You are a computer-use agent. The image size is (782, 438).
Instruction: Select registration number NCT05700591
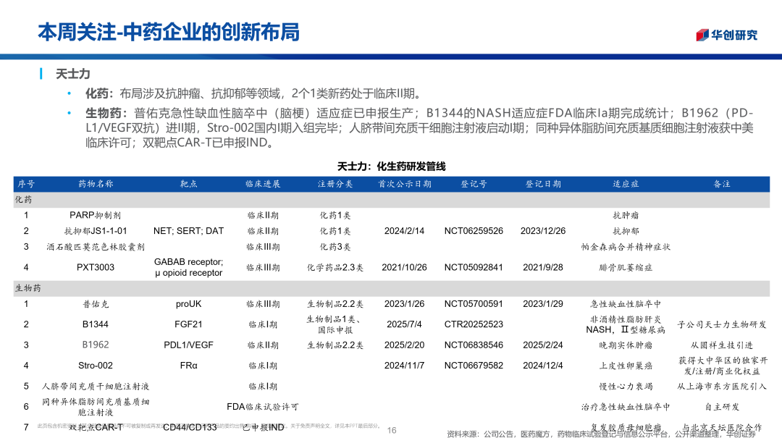click(x=474, y=304)
